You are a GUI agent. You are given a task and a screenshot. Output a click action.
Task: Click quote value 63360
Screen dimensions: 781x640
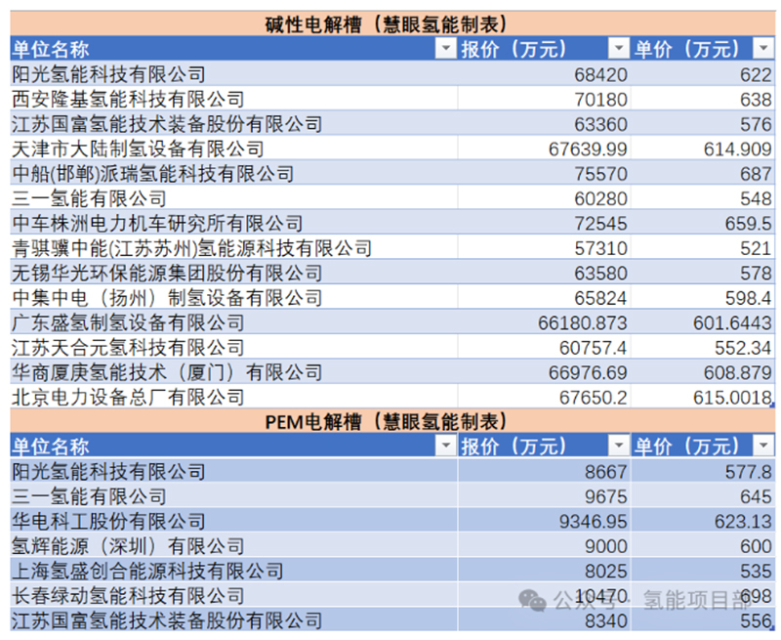[600, 125]
